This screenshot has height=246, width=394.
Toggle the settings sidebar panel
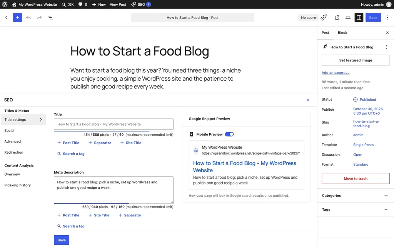[x=359, y=17]
